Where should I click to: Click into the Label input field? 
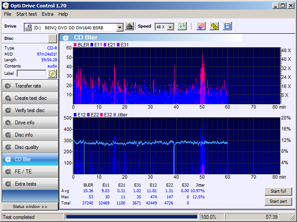(x=32, y=74)
